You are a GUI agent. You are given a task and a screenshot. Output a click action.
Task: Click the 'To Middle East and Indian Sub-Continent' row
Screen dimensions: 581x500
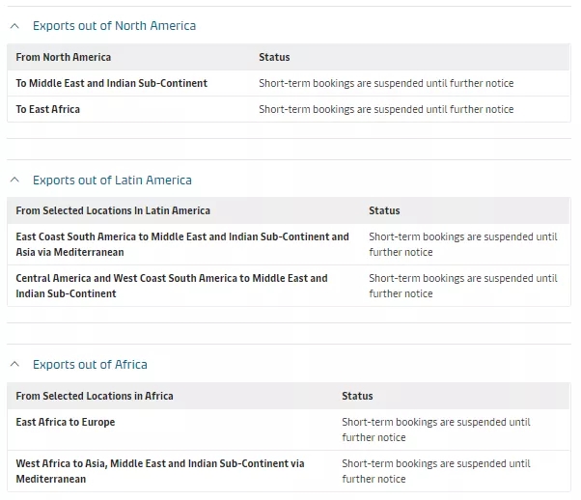tap(112, 84)
